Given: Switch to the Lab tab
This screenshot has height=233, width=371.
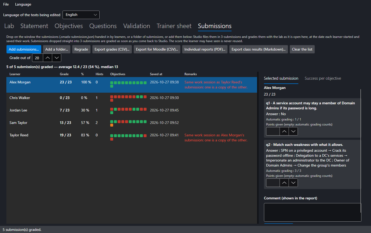Looking at the screenshot, I should (x=9, y=26).
